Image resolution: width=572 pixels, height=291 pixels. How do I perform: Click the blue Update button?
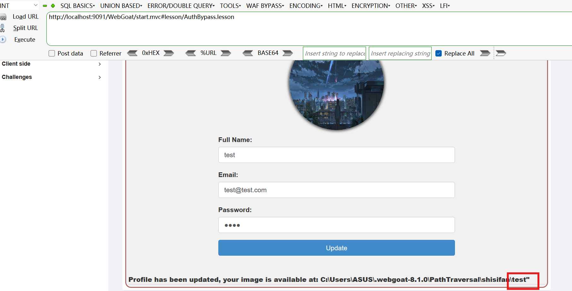336,248
